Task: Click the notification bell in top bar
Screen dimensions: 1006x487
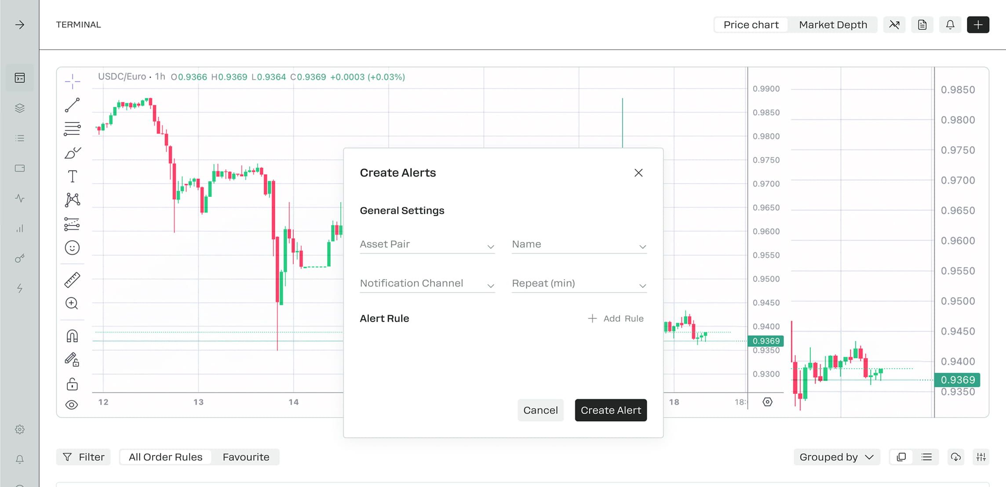Action: (950, 25)
